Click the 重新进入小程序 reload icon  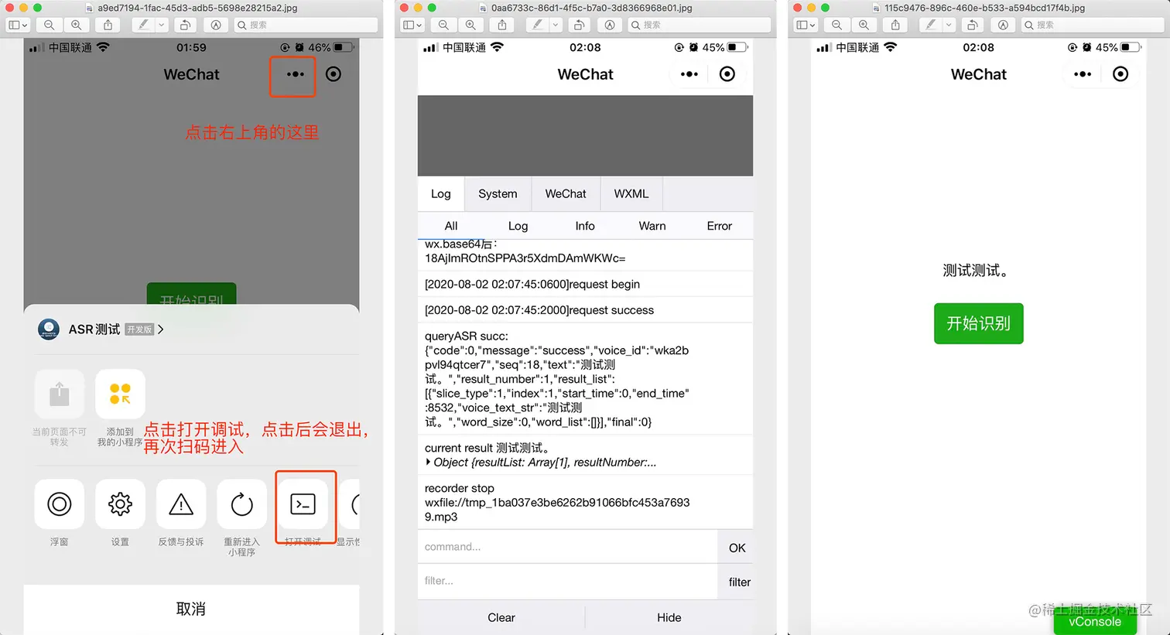point(242,504)
